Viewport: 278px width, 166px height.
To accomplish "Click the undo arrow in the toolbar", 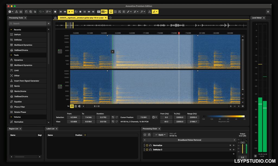I will tap(40, 12).
